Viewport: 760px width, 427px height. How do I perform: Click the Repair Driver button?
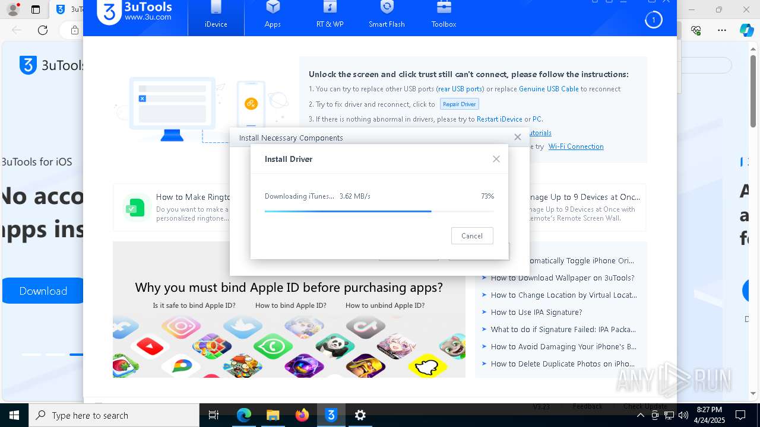pyautogui.click(x=460, y=104)
